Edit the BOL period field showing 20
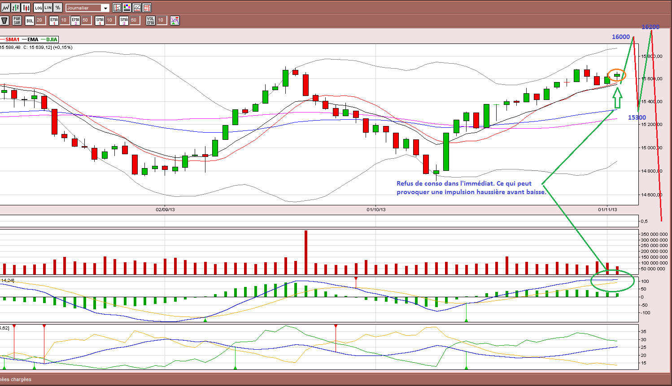This screenshot has width=672, height=386. point(40,20)
